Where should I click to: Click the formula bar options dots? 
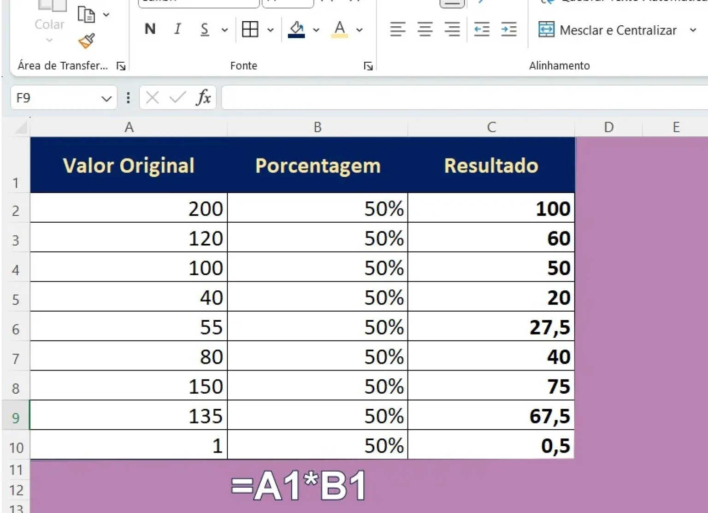pyautogui.click(x=128, y=98)
